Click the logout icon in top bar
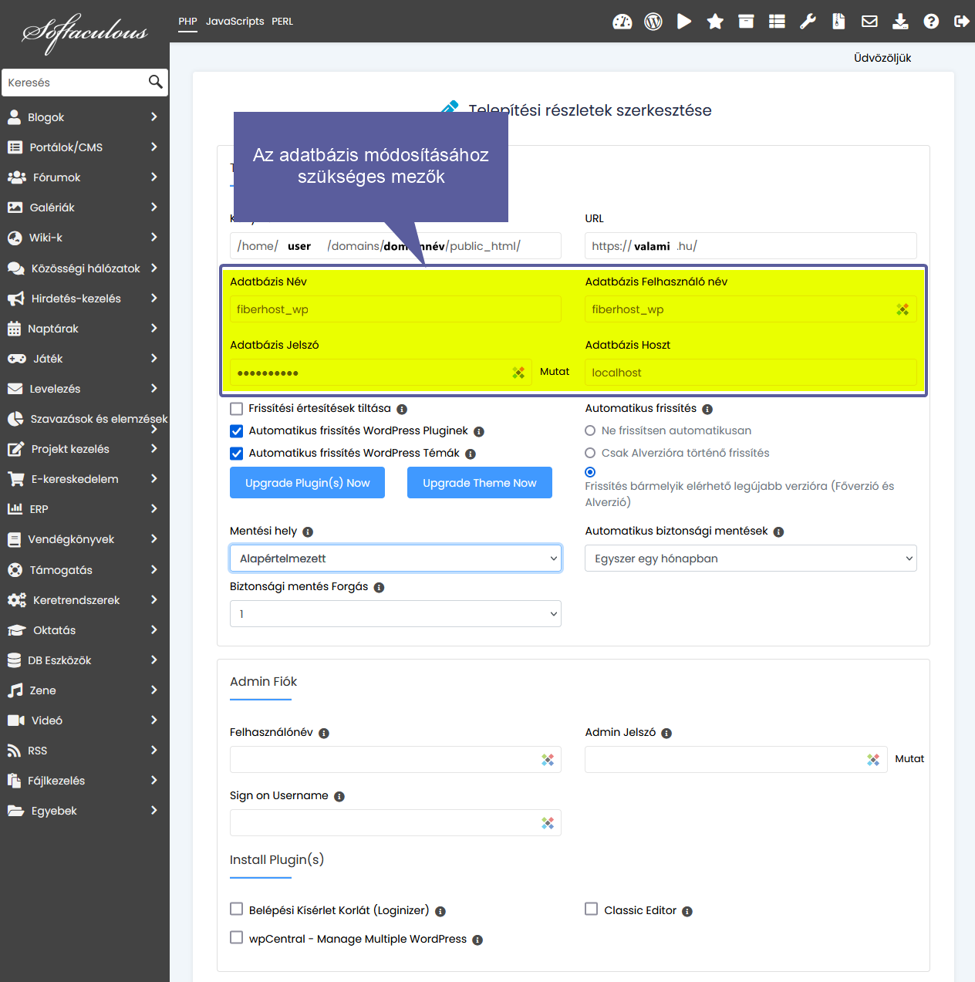The height and width of the screenshot is (982, 975). pyautogui.click(x=961, y=22)
